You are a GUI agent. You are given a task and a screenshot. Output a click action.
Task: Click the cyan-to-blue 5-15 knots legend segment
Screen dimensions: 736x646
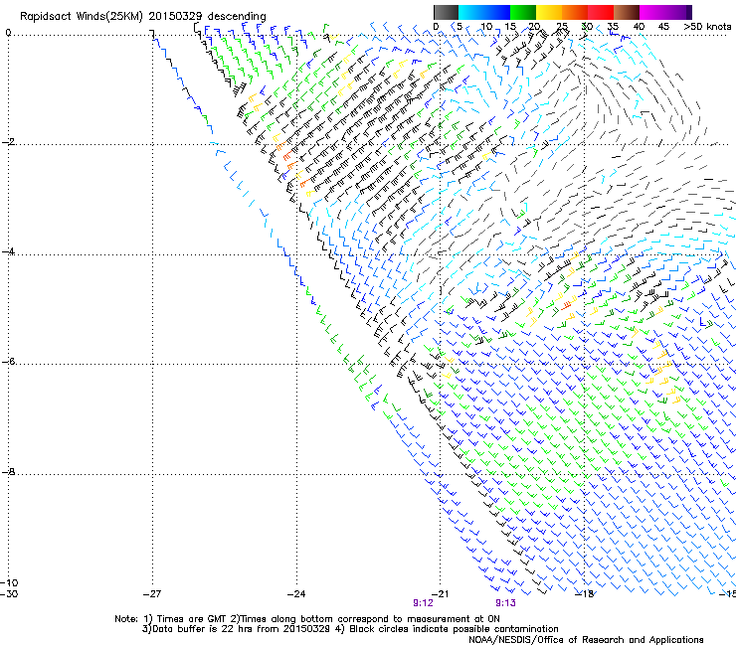tap(484, 12)
